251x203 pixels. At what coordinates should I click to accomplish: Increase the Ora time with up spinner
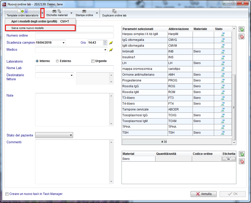[x=105, y=41]
